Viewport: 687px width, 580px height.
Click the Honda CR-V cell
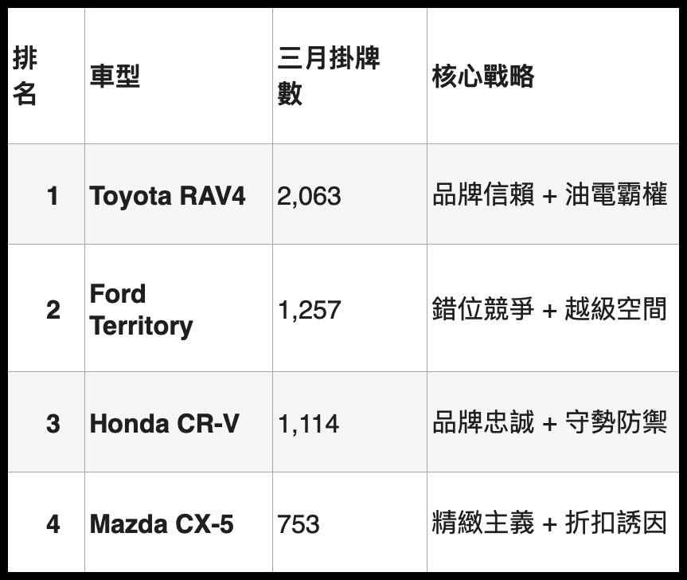(x=164, y=423)
